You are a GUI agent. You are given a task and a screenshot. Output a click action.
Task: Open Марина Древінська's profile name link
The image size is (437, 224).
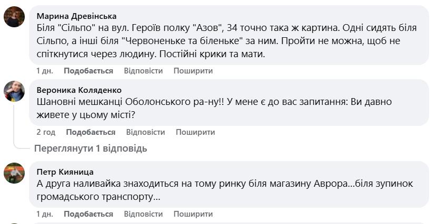click(76, 16)
